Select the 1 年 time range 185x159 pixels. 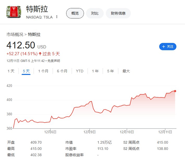click(95, 71)
